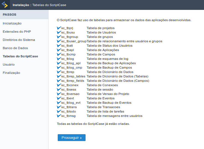204x149 pixels.
Task: Click checkmark icon beside sc_tblog
Action: [59, 59]
